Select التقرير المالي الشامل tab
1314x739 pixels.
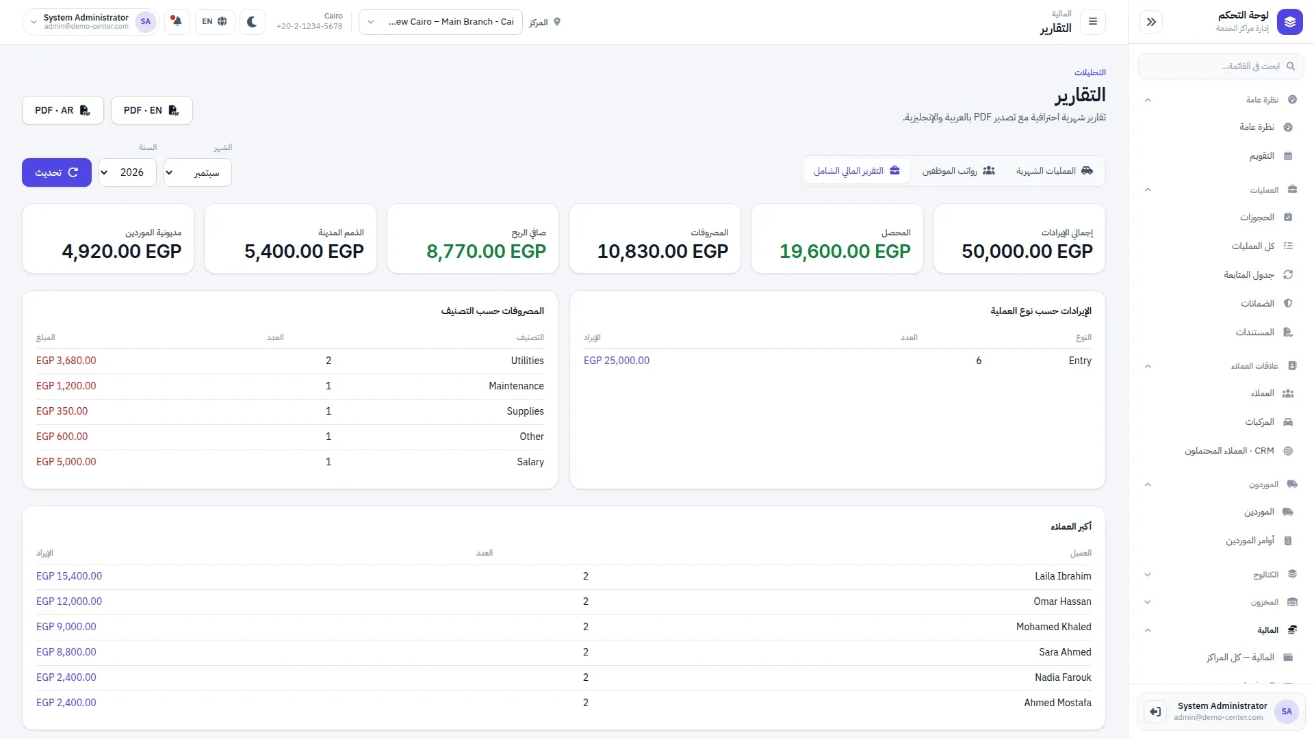pyautogui.click(x=857, y=171)
